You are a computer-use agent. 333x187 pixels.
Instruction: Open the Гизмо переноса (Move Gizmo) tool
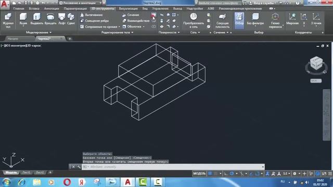(275, 21)
